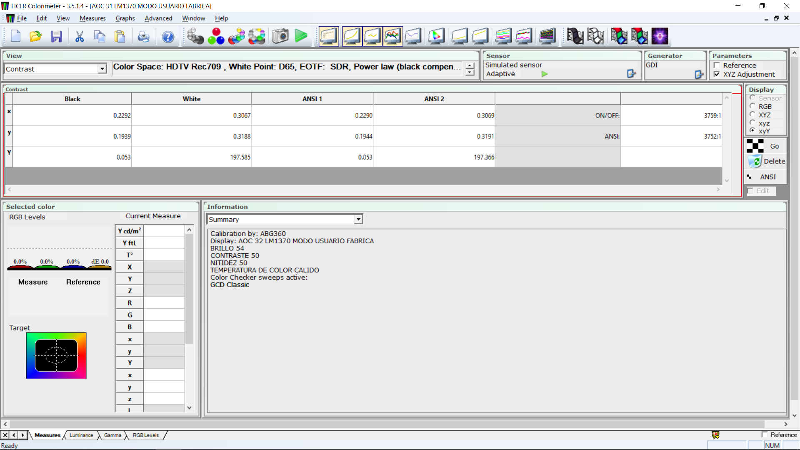Click the striped color-bars monitor icon
The image size is (800, 450).
[503, 36]
